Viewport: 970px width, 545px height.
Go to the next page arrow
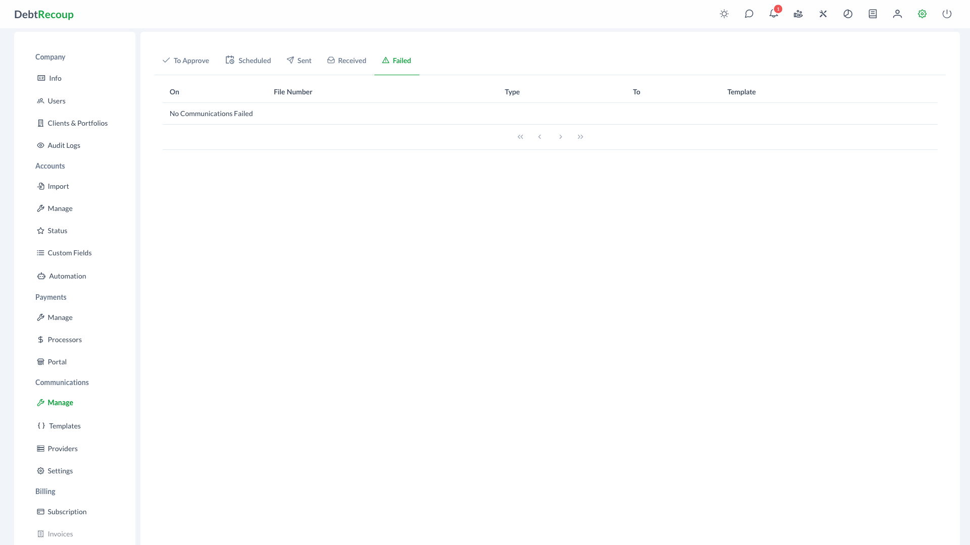point(560,137)
